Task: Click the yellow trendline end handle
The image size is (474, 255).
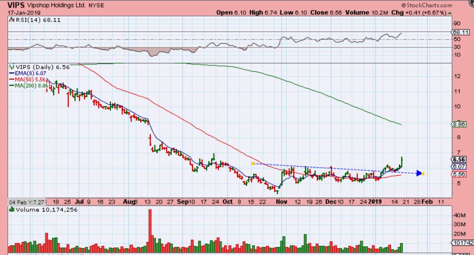Action: (x=422, y=174)
